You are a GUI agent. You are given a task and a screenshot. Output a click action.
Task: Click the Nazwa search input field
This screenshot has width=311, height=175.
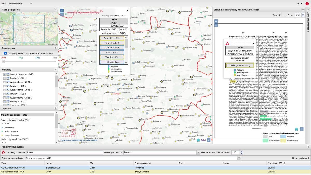pos(65,152)
